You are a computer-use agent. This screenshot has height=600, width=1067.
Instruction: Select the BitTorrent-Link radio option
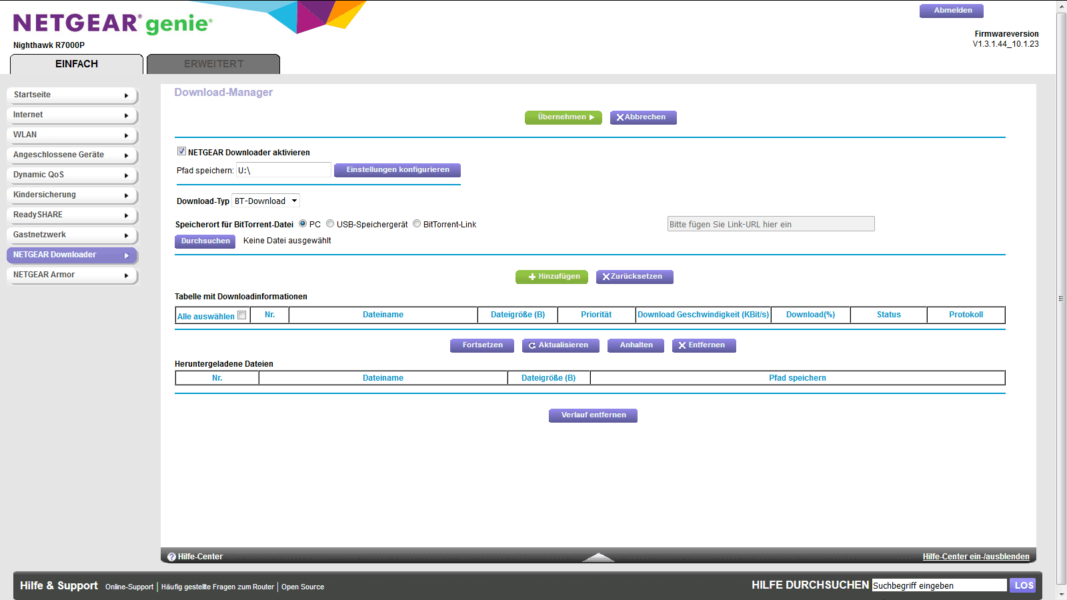(417, 224)
